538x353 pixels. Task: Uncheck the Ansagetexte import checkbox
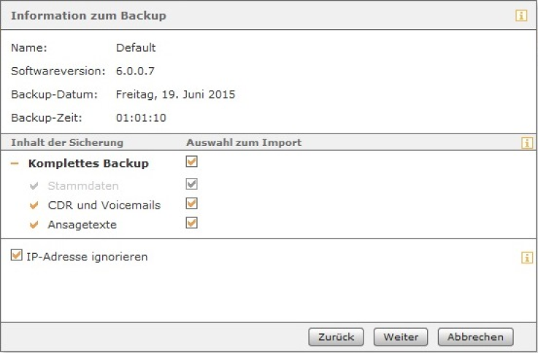[x=191, y=223]
